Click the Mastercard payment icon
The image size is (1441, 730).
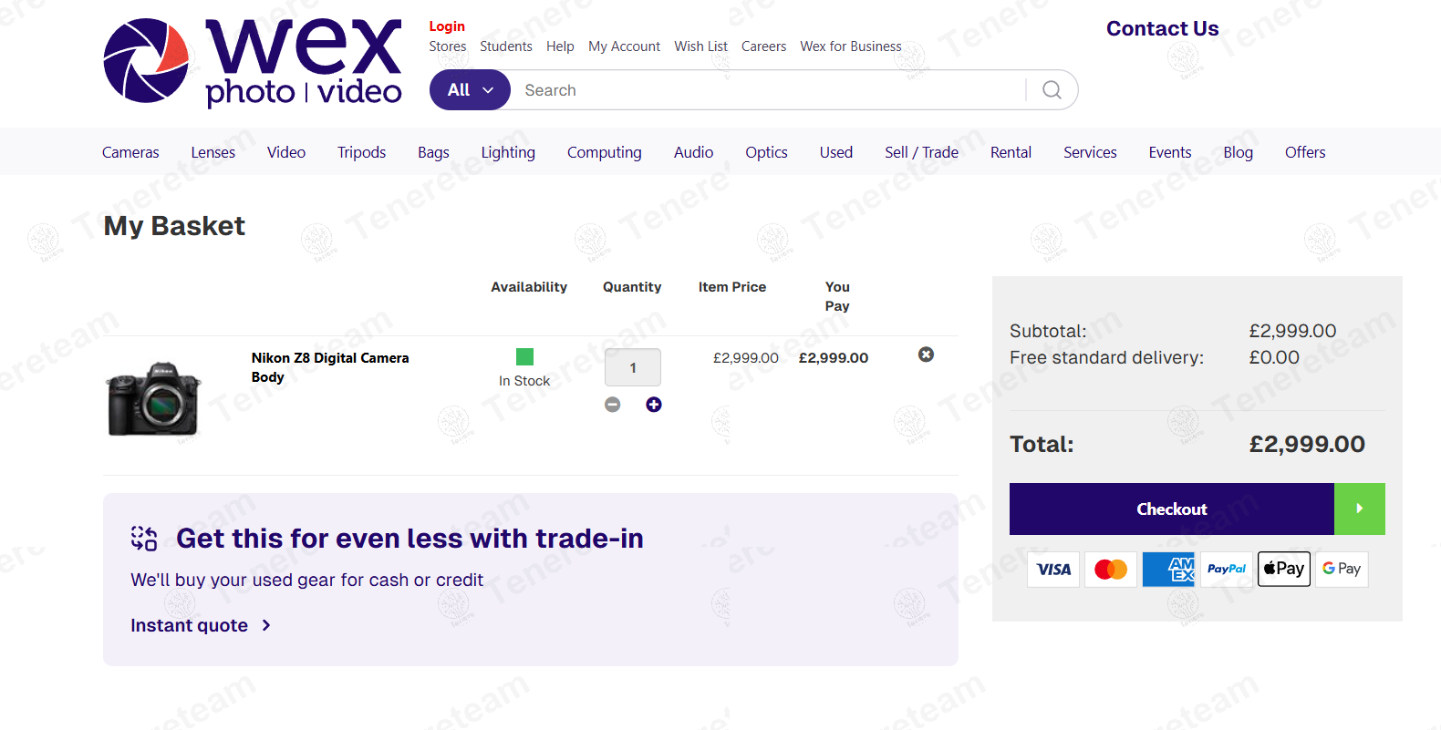(1111, 569)
